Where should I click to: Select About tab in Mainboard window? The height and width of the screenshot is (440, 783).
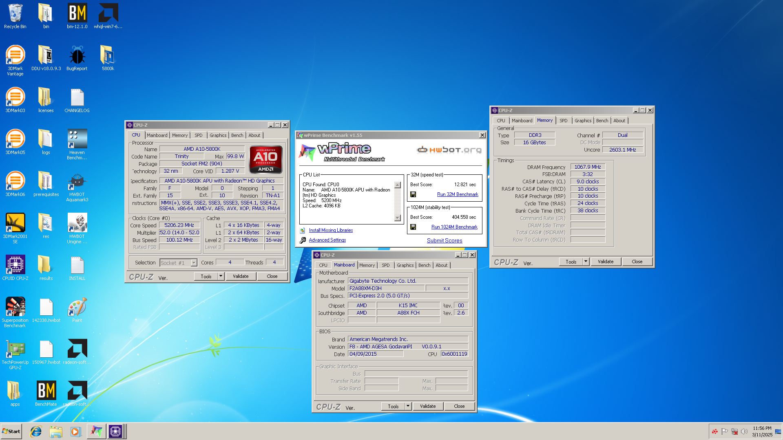[x=441, y=265]
